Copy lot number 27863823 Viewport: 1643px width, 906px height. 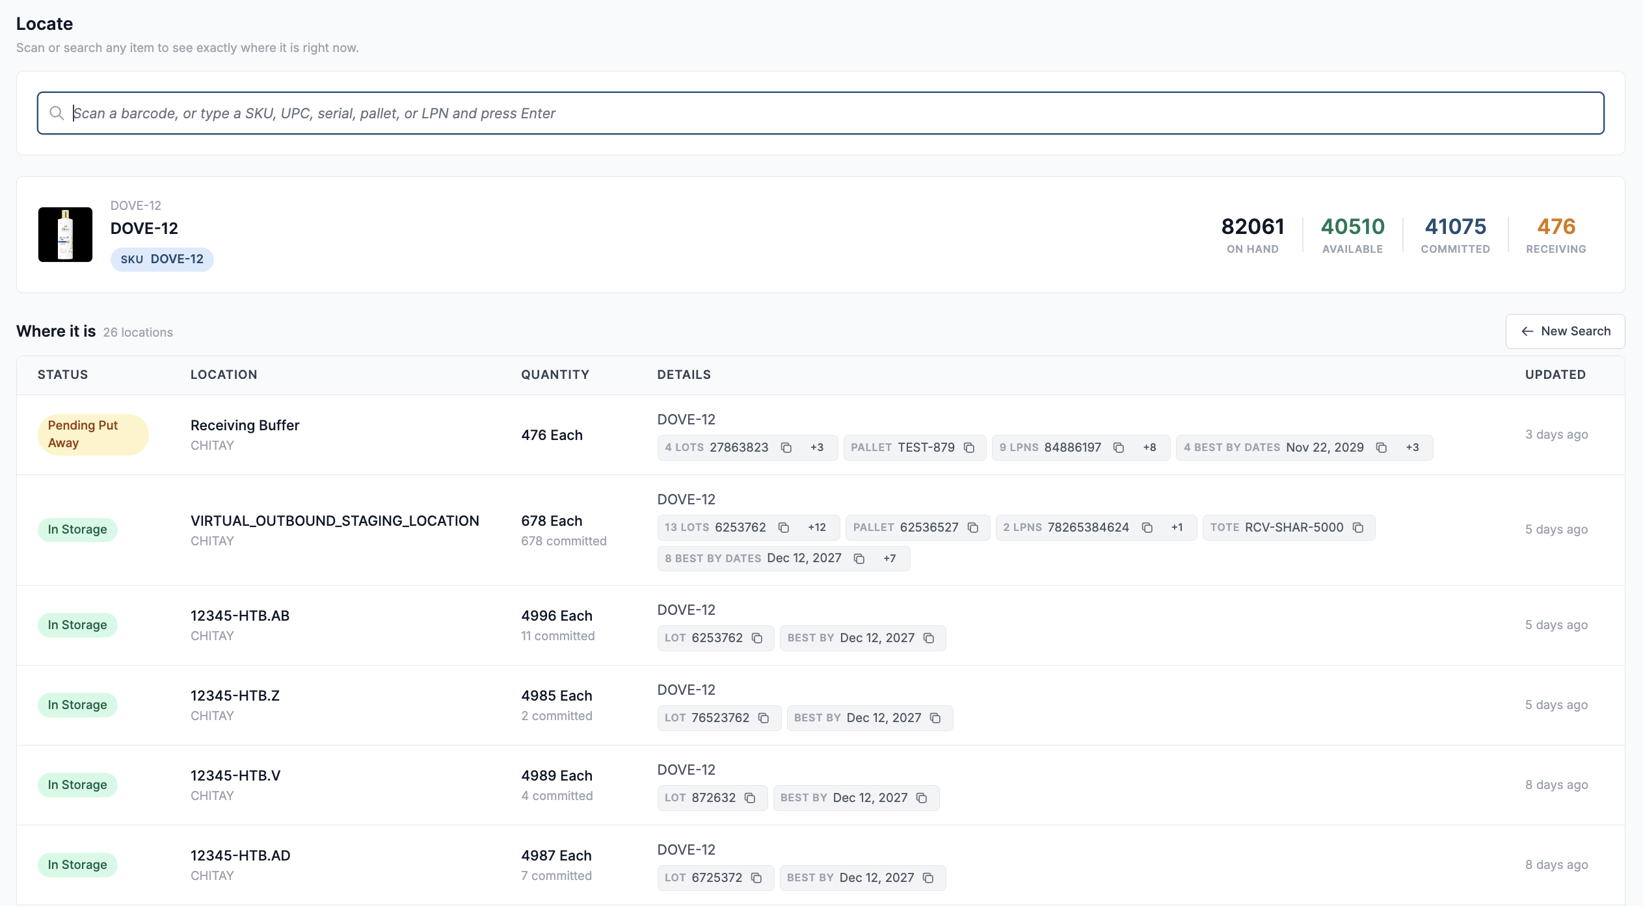click(x=786, y=448)
